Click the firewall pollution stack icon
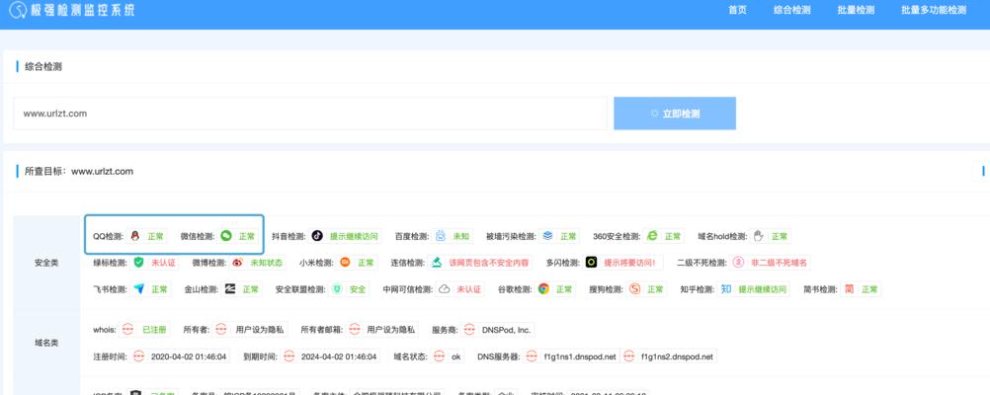The image size is (990, 395). click(x=547, y=236)
